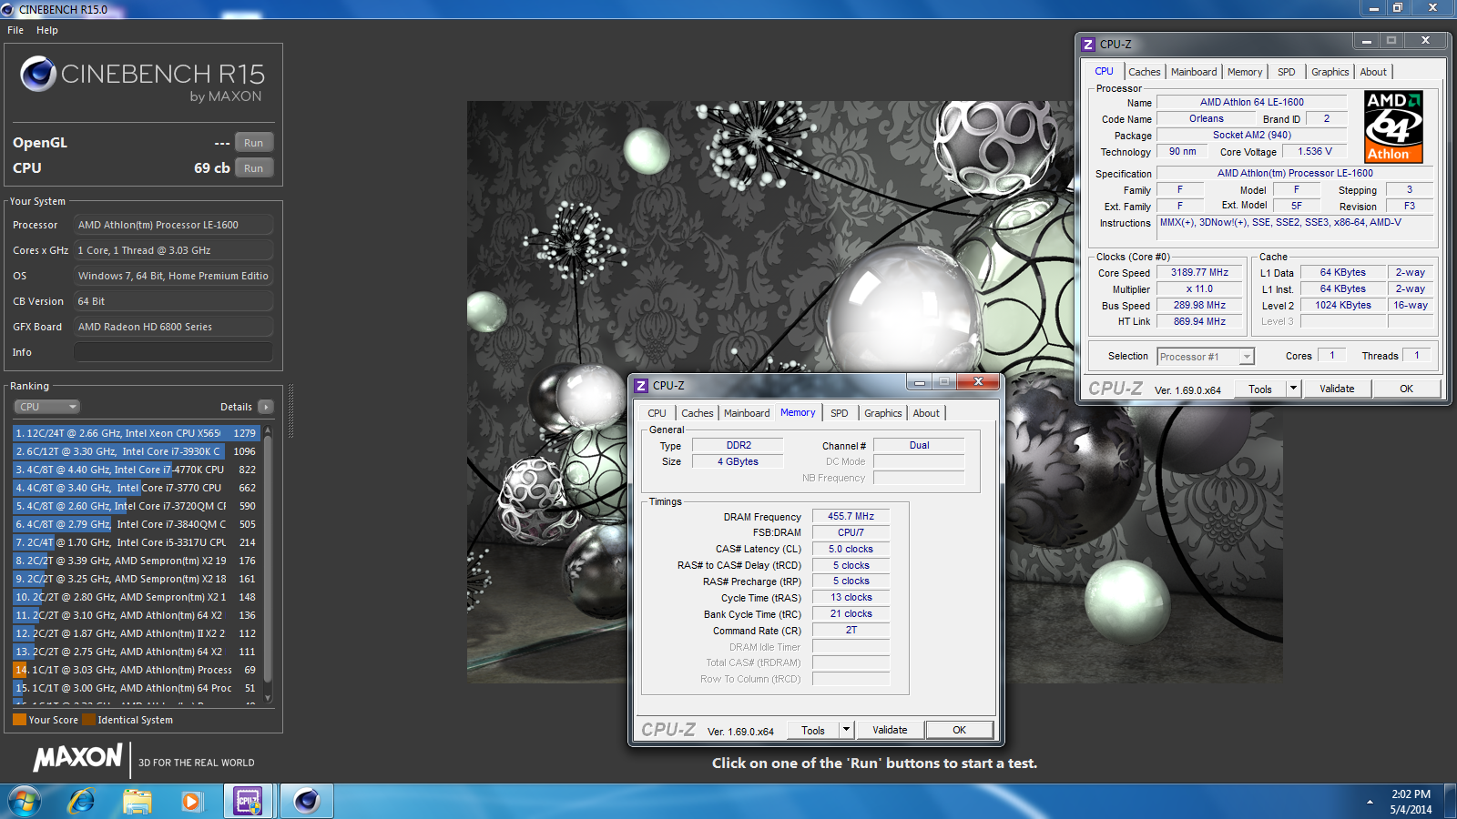Select ranking row 2 Intel Core i7-3930K

tap(137, 451)
